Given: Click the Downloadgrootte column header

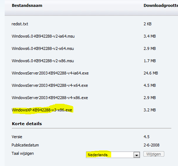Looking at the screenshot, I should click(161, 5).
